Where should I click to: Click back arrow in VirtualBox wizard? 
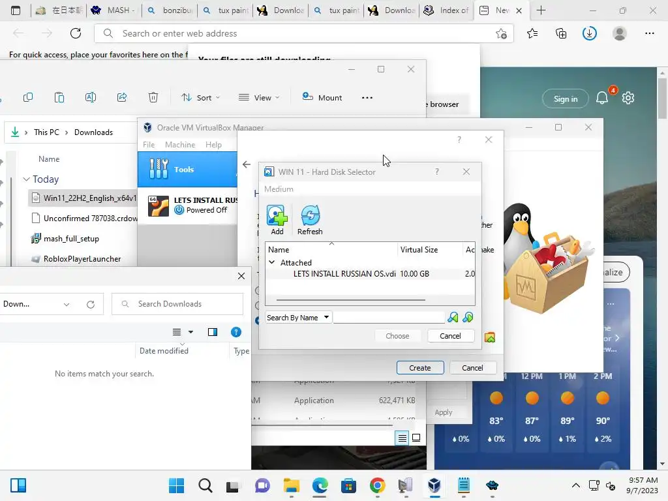coord(246,164)
